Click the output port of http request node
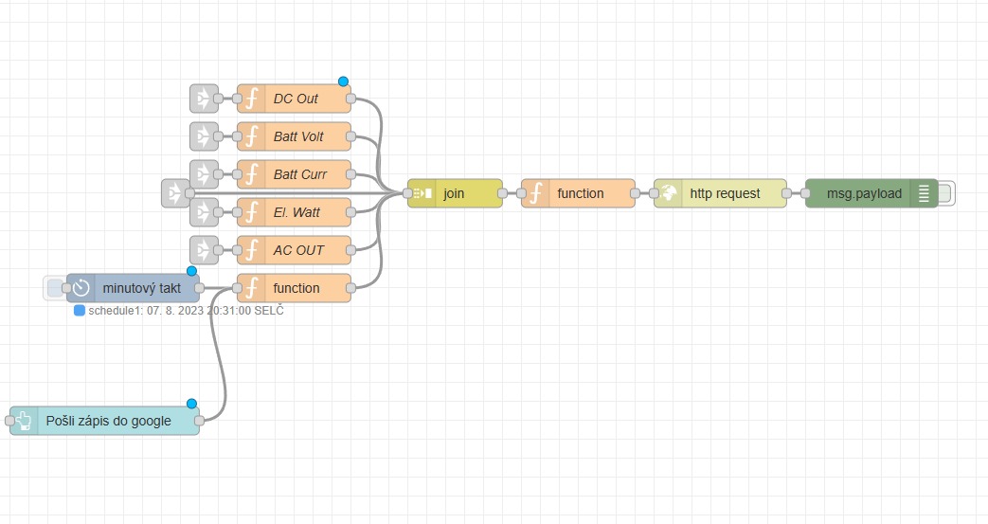 (x=786, y=193)
